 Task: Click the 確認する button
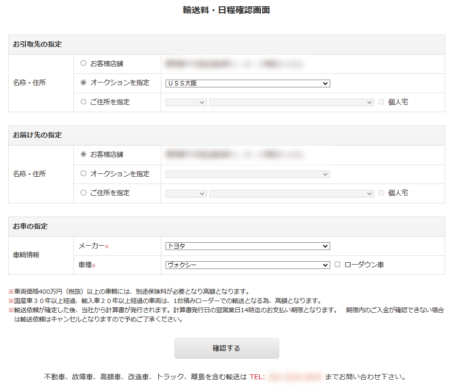(x=226, y=348)
